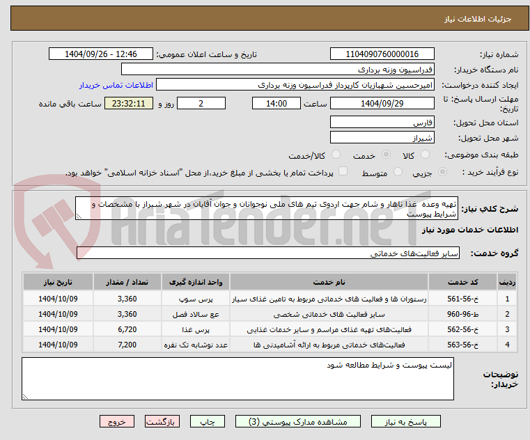Open مشاهده مدارک پیوستی (3) button
Viewport: 530px width, 440px height.
pyautogui.click(x=298, y=422)
